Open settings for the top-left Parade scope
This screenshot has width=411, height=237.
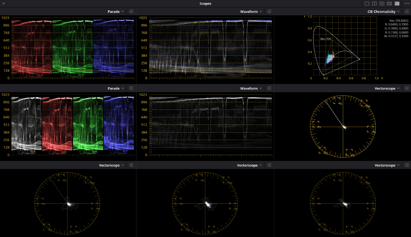(131, 11)
